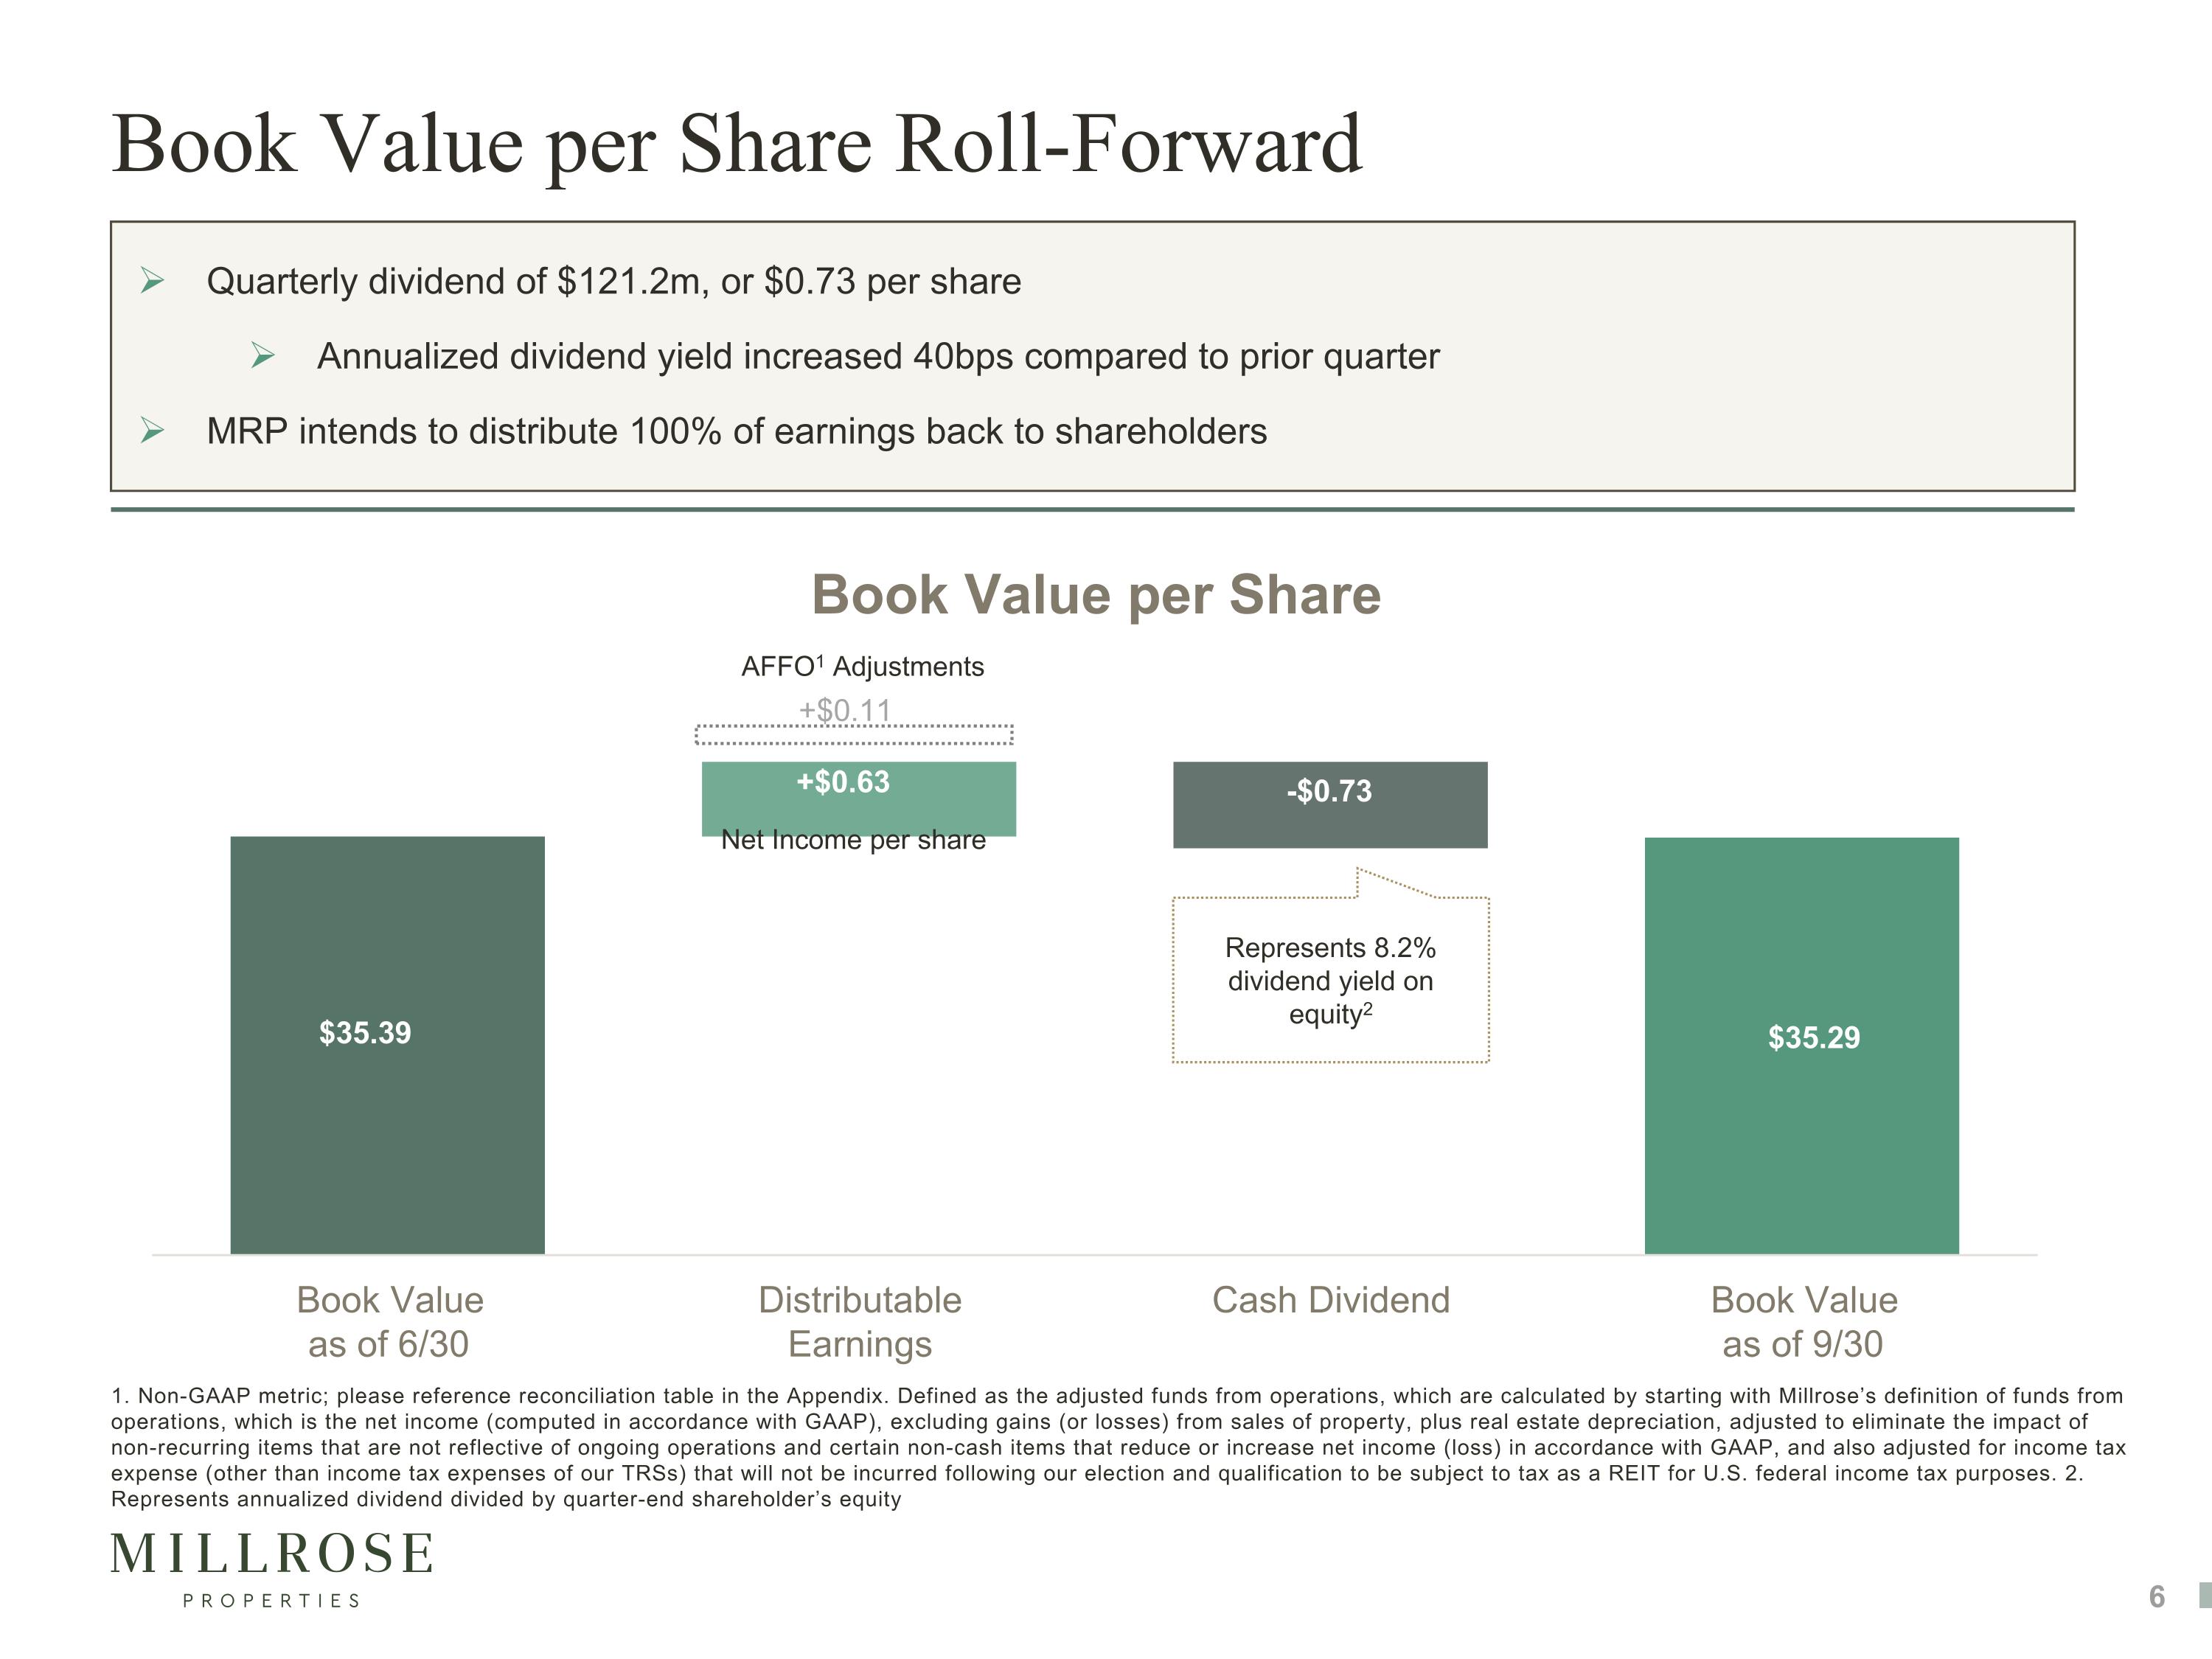Viewport: 2212px width, 1659px height.
Task: Click the gray -$0.73 dividend bar
Action: tap(1329, 805)
